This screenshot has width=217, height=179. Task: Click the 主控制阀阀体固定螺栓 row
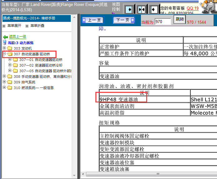click(158, 136)
